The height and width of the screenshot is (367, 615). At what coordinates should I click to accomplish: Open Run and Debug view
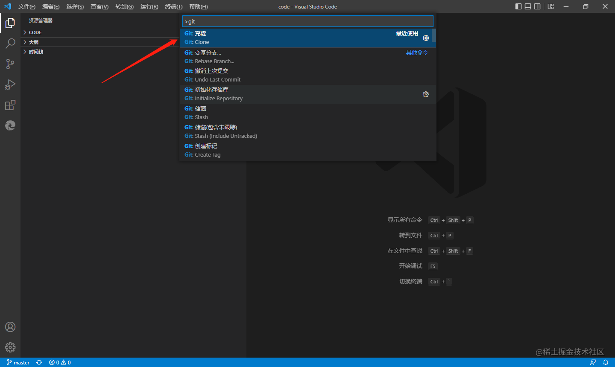click(x=10, y=84)
